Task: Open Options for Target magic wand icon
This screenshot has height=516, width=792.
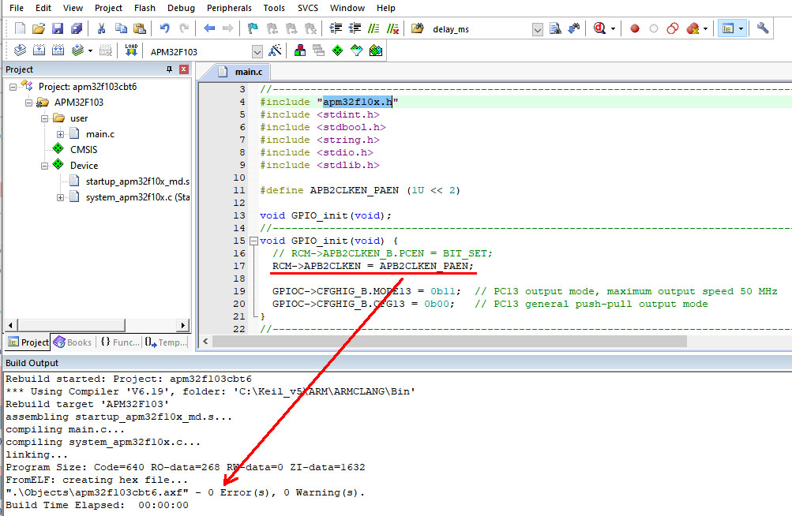Action: coord(275,50)
